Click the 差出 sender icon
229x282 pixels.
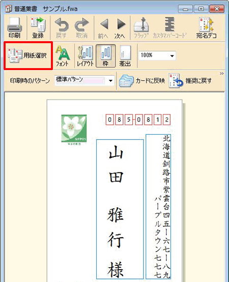125,56
